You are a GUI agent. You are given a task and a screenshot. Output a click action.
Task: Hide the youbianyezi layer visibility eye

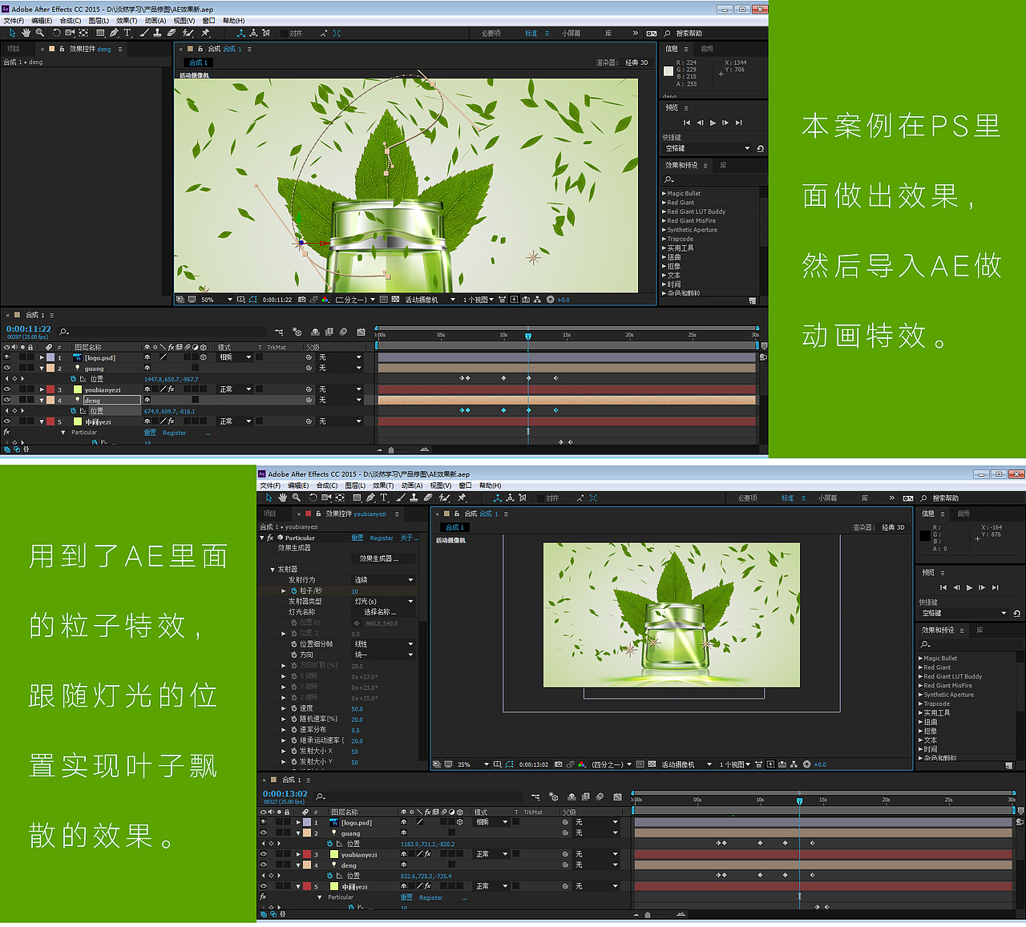pyautogui.click(x=264, y=854)
